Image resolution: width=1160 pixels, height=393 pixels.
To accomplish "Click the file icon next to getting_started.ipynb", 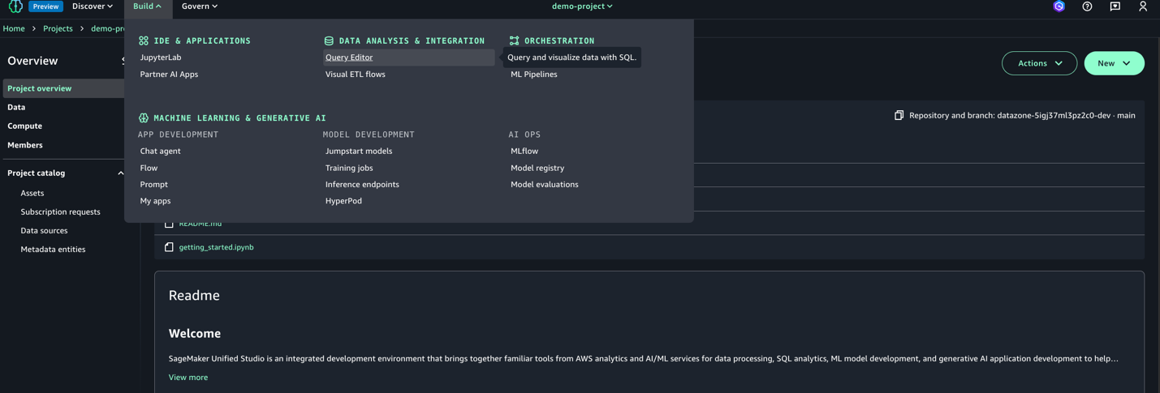I will 169,247.
